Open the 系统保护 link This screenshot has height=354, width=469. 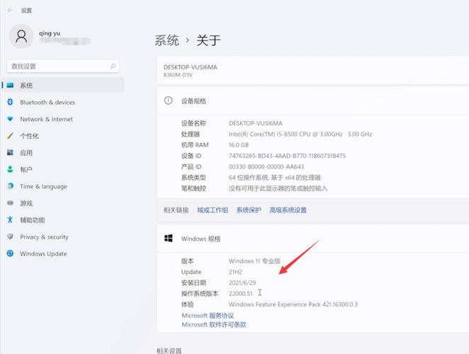click(249, 210)
